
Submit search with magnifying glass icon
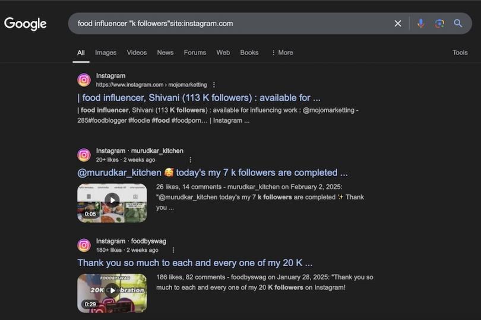458,23
